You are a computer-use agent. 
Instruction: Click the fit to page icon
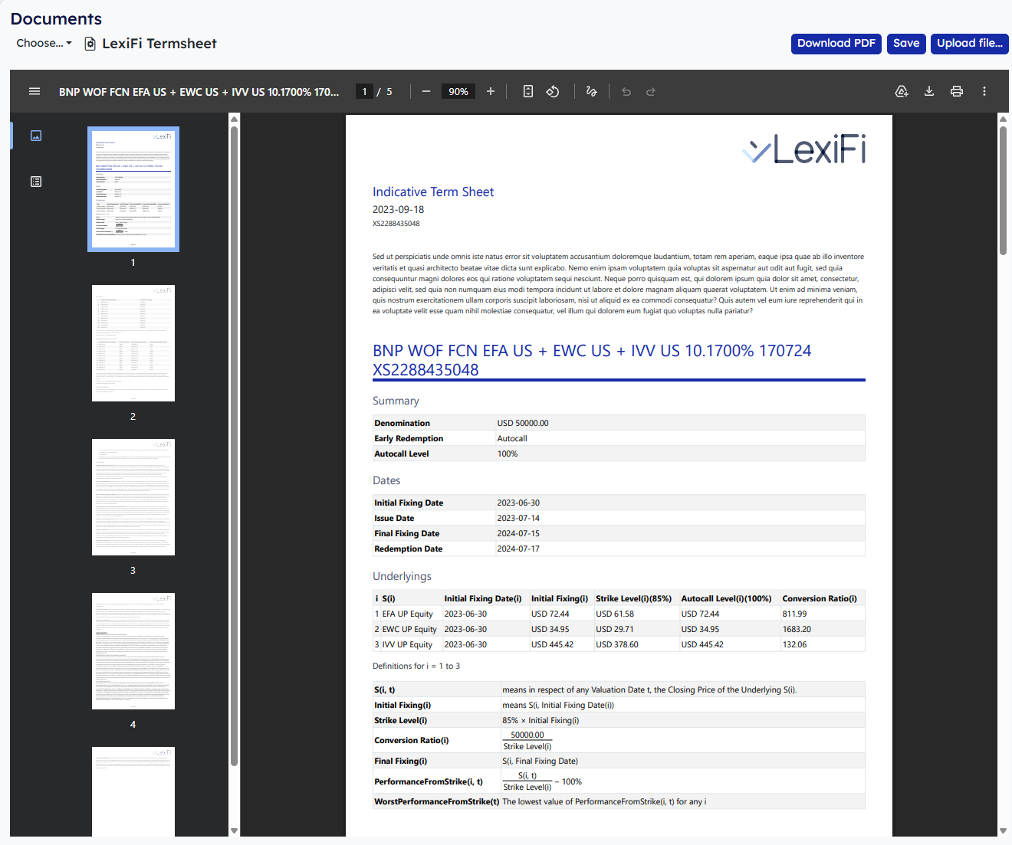(528, 91)
